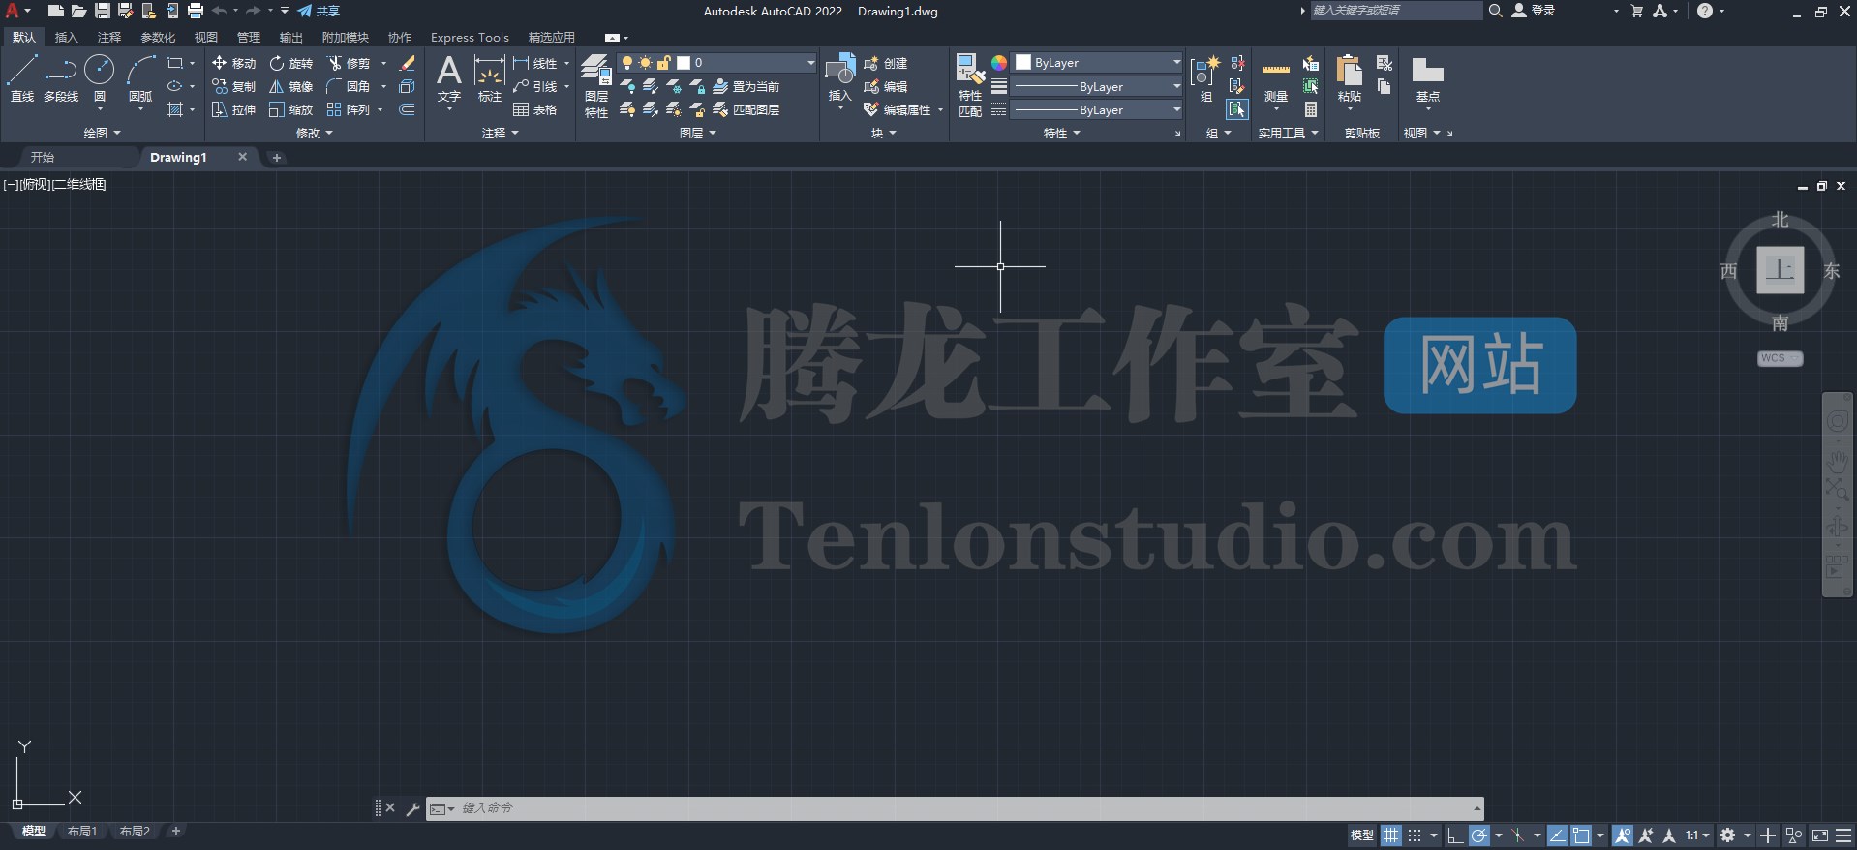The width and height of the screenshot is (1857, 850).
Task: Toggle object snap tracking in status bar
Action: [1557, 835]
